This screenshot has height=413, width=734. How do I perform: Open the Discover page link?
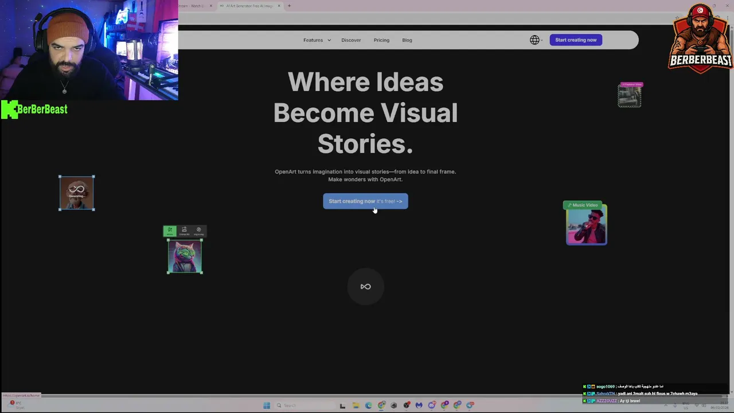pos(351,40)
